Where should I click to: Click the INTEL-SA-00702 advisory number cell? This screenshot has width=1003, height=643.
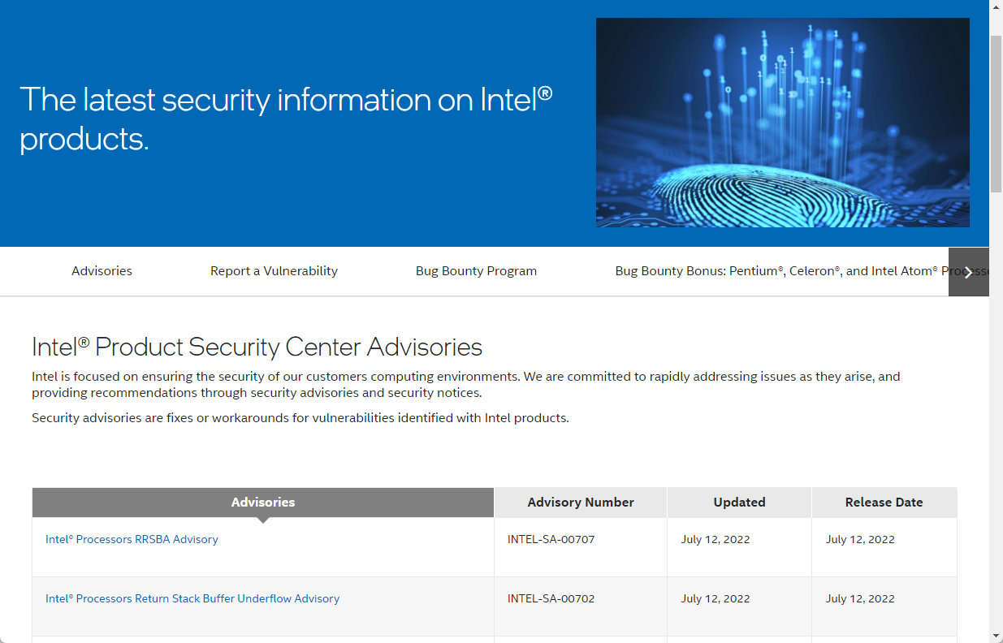coord(551,598)
